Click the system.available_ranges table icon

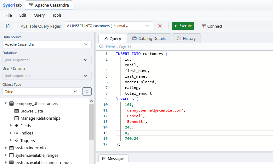11,155
